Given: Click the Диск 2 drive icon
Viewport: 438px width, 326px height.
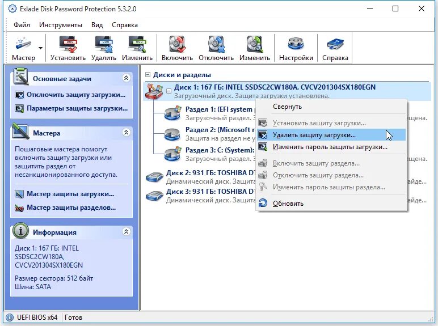Looking at the screenshot, I should (154, 177).
